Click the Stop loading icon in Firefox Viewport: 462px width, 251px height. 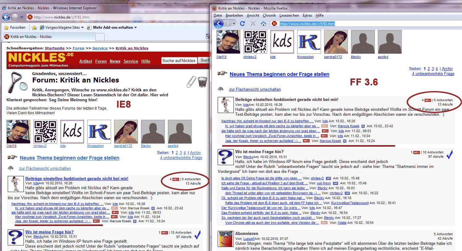[253, 23]
